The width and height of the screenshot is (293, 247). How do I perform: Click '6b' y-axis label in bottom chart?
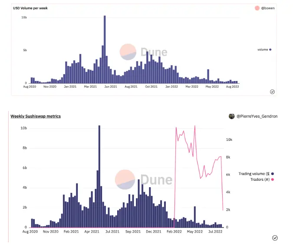click(25, 168)
